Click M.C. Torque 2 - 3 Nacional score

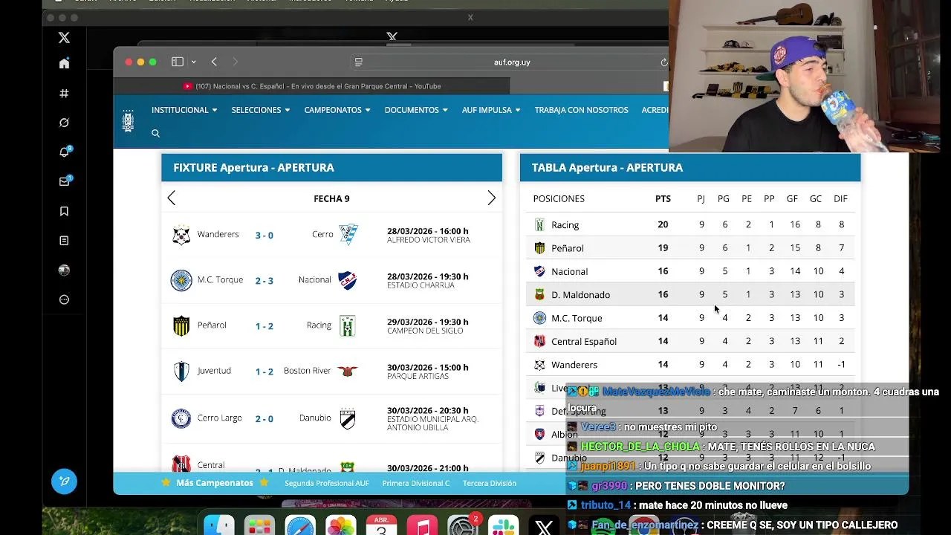click(x=264, y=281)
